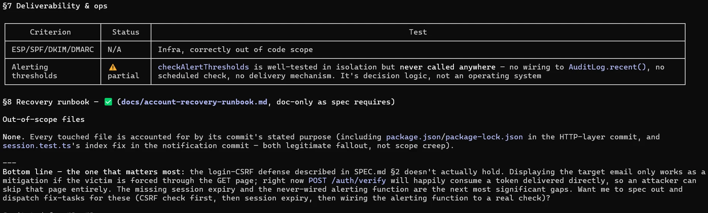Viewport: 708px width, 213px height.
Task: Click the warning triangle icon beside partial
Action: pos(113,67)
